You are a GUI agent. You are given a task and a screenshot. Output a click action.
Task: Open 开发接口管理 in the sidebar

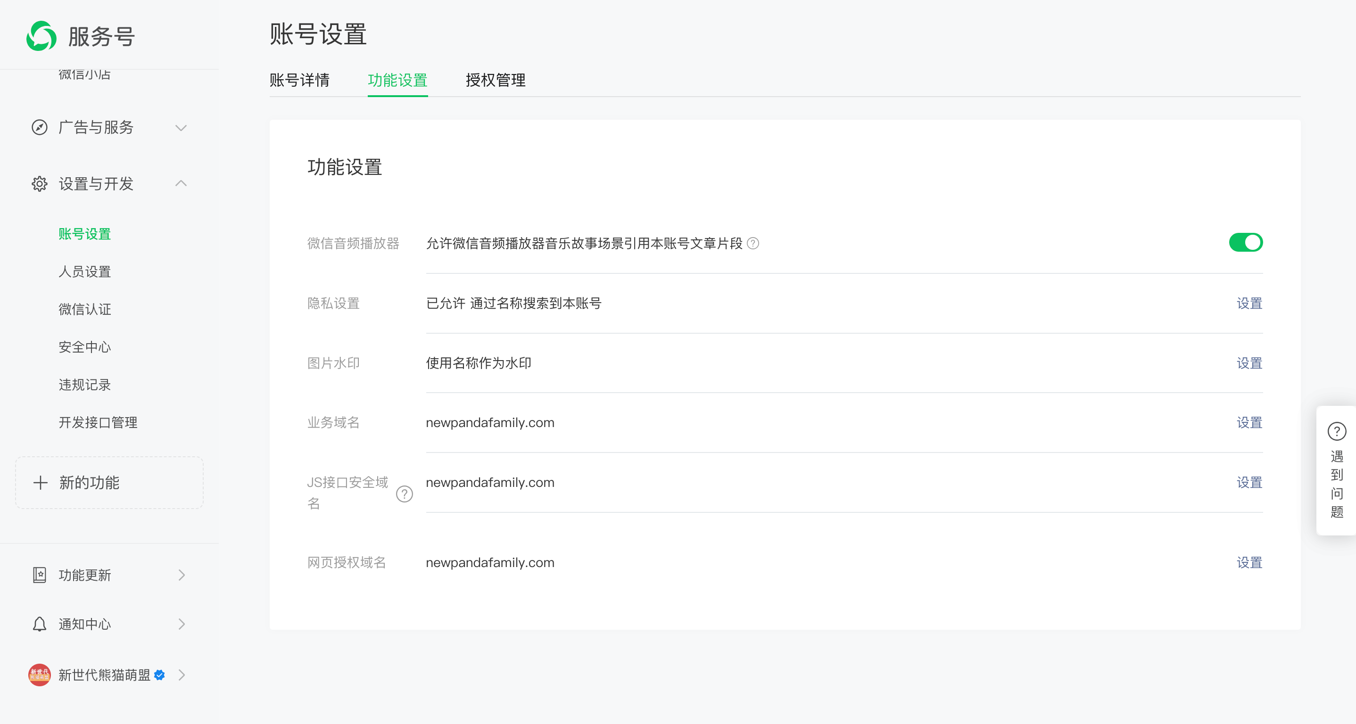coord(98,422)
